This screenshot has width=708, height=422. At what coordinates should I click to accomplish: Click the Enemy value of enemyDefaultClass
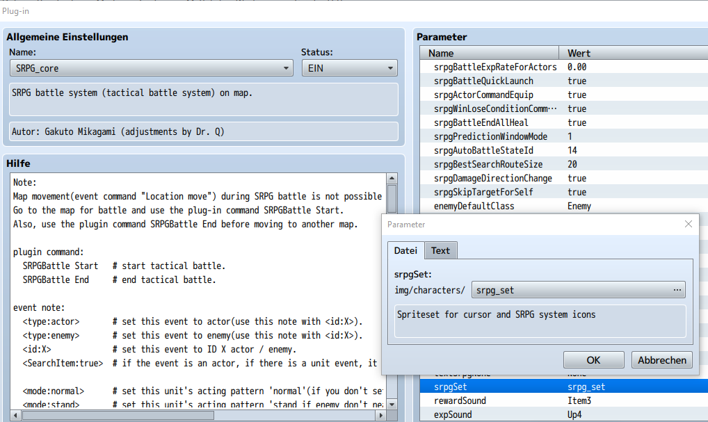click(x=579, y=206)
